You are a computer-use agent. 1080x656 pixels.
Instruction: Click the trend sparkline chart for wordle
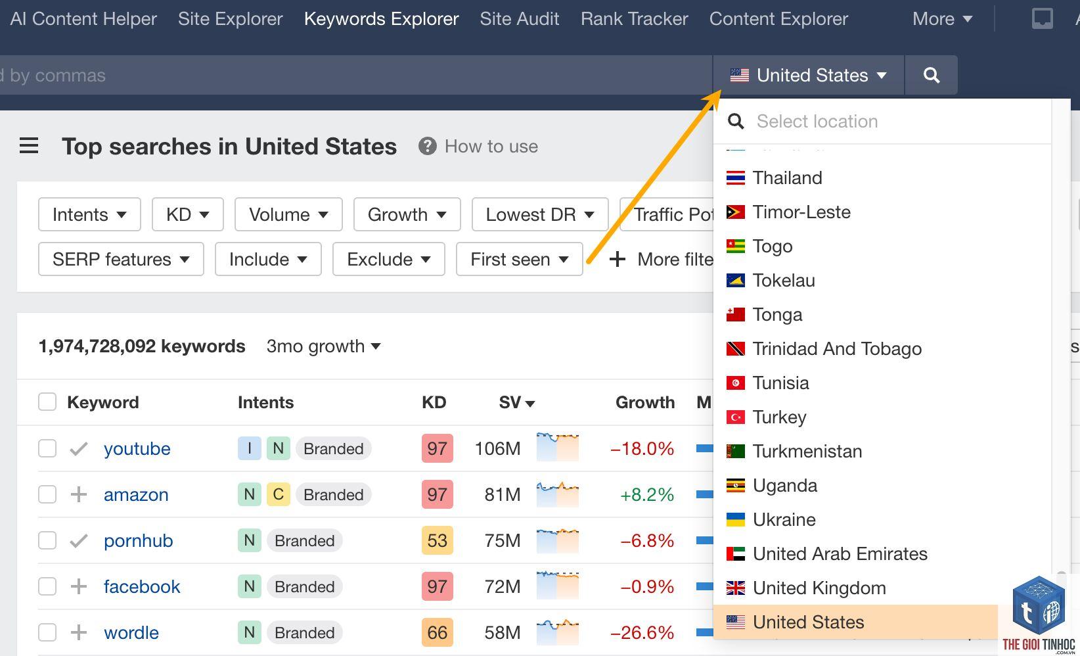(558, 632)
